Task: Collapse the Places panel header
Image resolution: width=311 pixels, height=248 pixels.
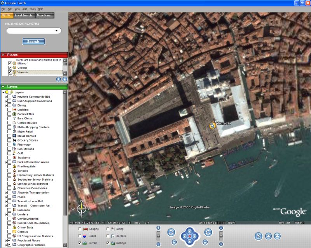Action: (x=3, y=55)
